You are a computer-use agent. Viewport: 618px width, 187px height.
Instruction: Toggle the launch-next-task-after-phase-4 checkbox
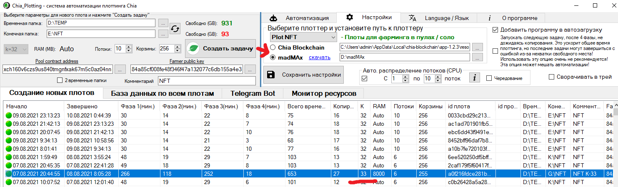(495, 51)
